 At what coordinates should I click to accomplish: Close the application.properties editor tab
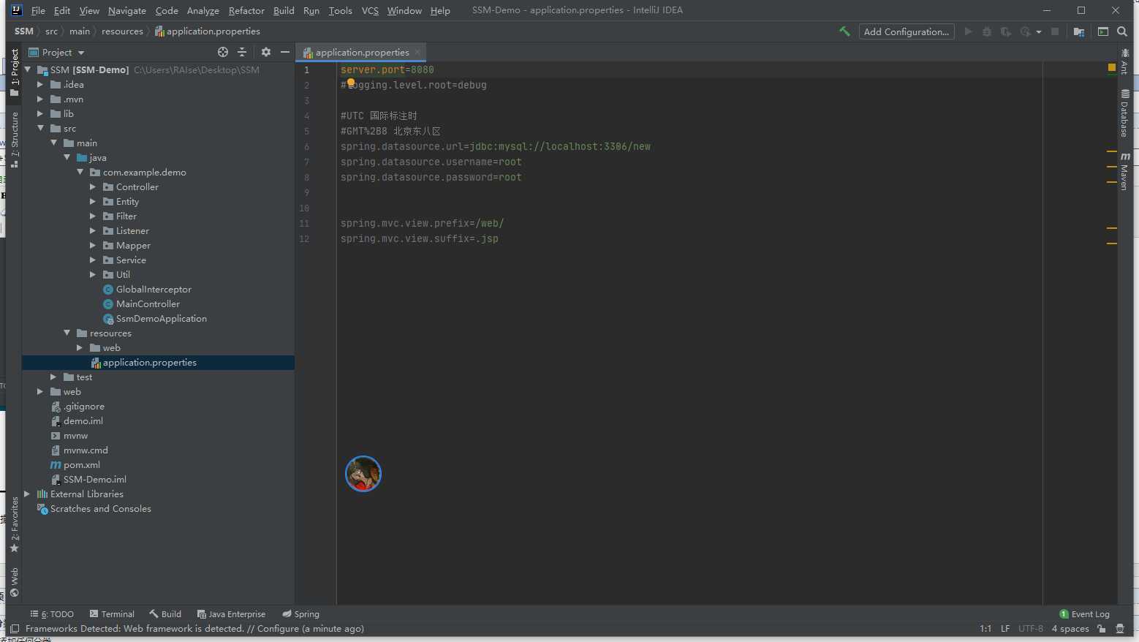coord(417,52)
